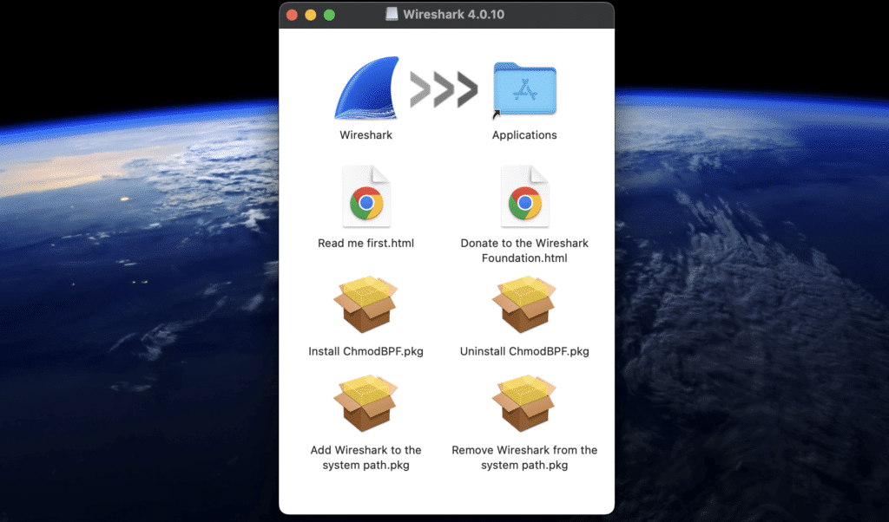Select the Donate to the Wireshark Foundation.html icon
Viewport: 889px width, 522px height.
tap(525, 196)
